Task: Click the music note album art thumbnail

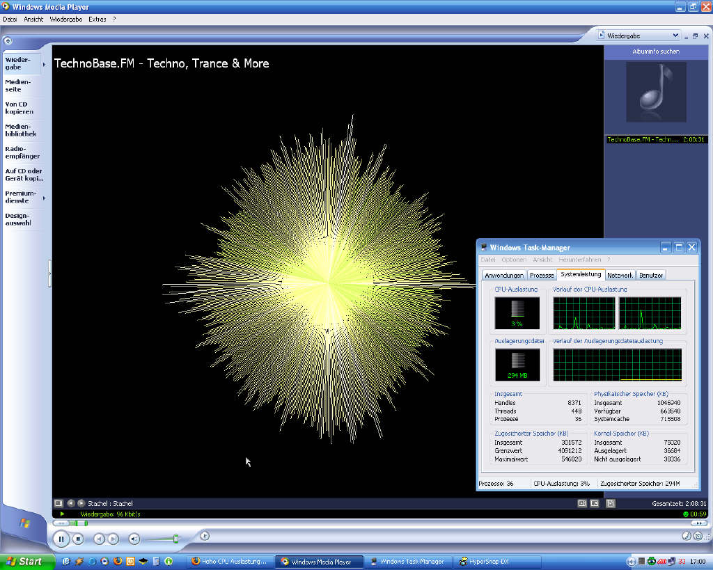Action: click(656, 93)
